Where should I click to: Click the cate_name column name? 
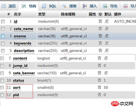(24, 29)
